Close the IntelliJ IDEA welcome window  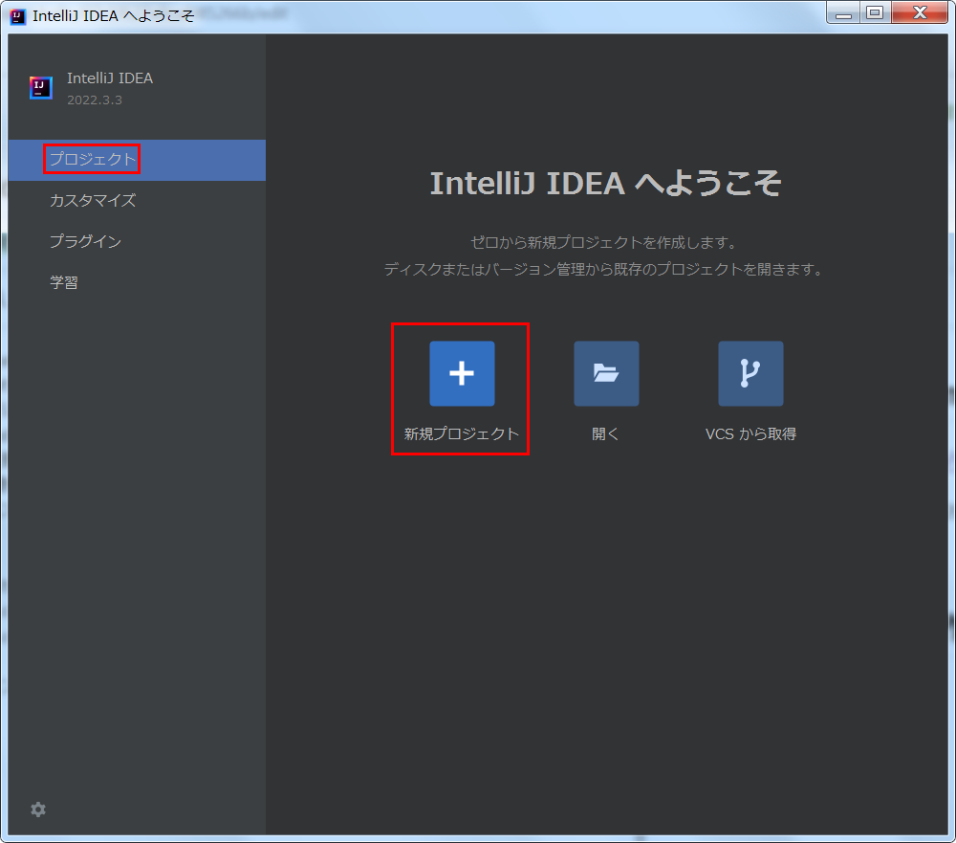click(920, 12)
